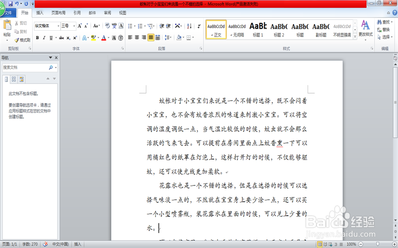The width and height of the screenshot is (398, 248).
Task: Click the Enclose Characters (circled 字) icon
Action: (121, 38)
